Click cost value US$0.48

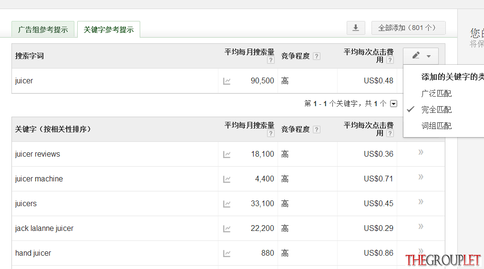tap(379, 81)
